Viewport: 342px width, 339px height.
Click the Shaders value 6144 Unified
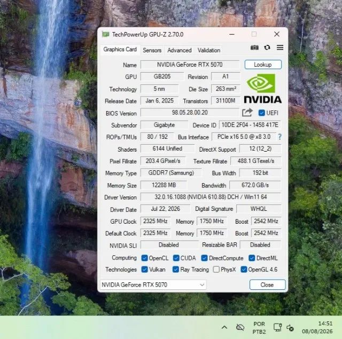(x=167, y=148)
